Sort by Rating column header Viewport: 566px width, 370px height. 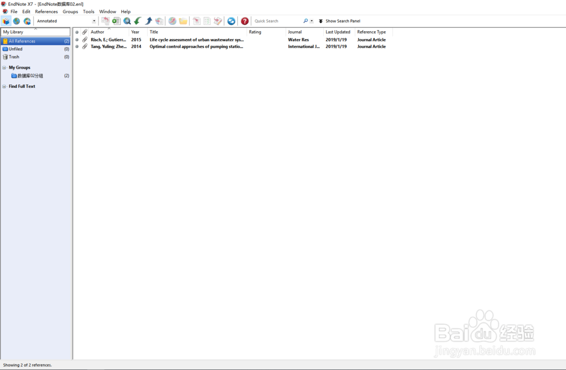267,32
